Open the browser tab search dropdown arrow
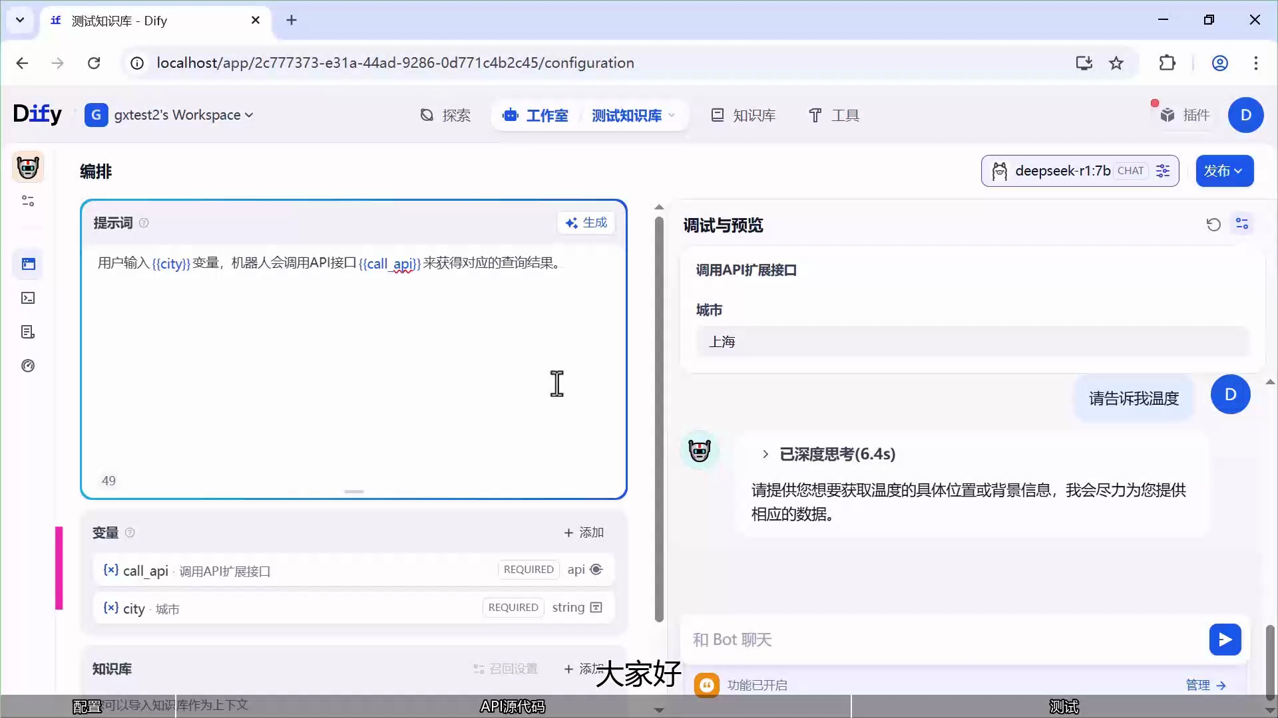This screenshot has height=718, width=1278. pos(20,20)
